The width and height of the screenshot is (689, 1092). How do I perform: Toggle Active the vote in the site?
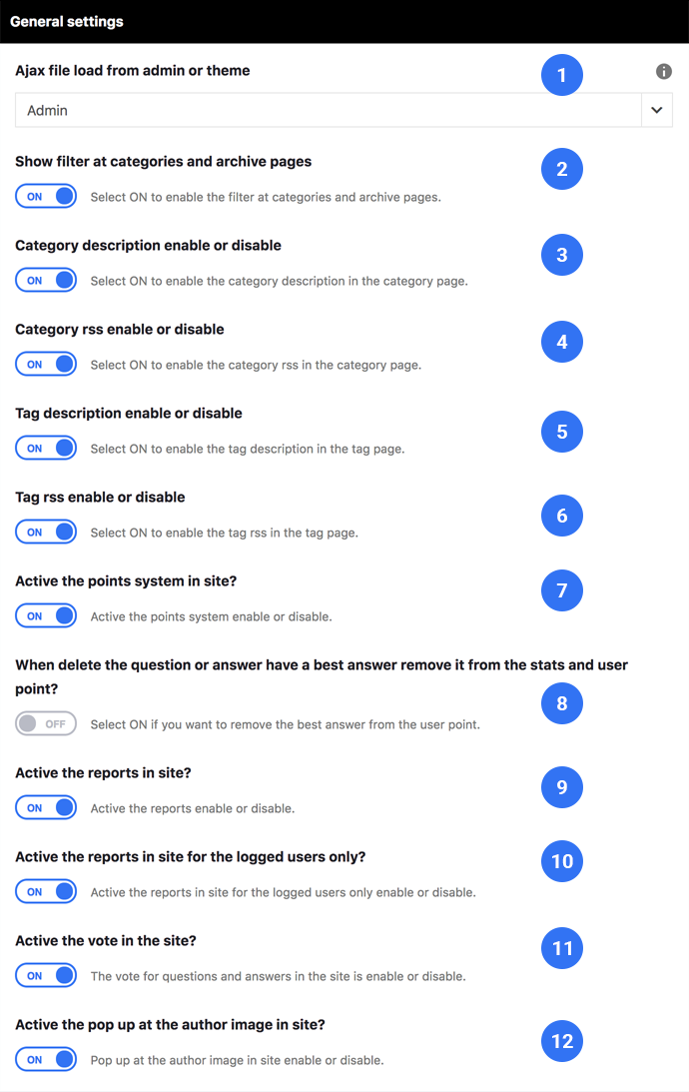coord(46,976)
